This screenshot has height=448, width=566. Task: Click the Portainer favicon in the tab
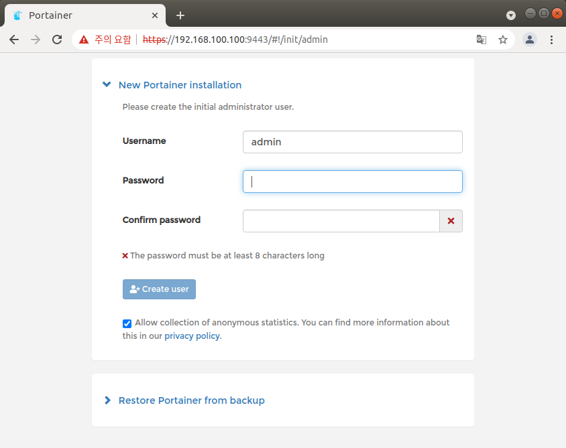tap(17, 15)
